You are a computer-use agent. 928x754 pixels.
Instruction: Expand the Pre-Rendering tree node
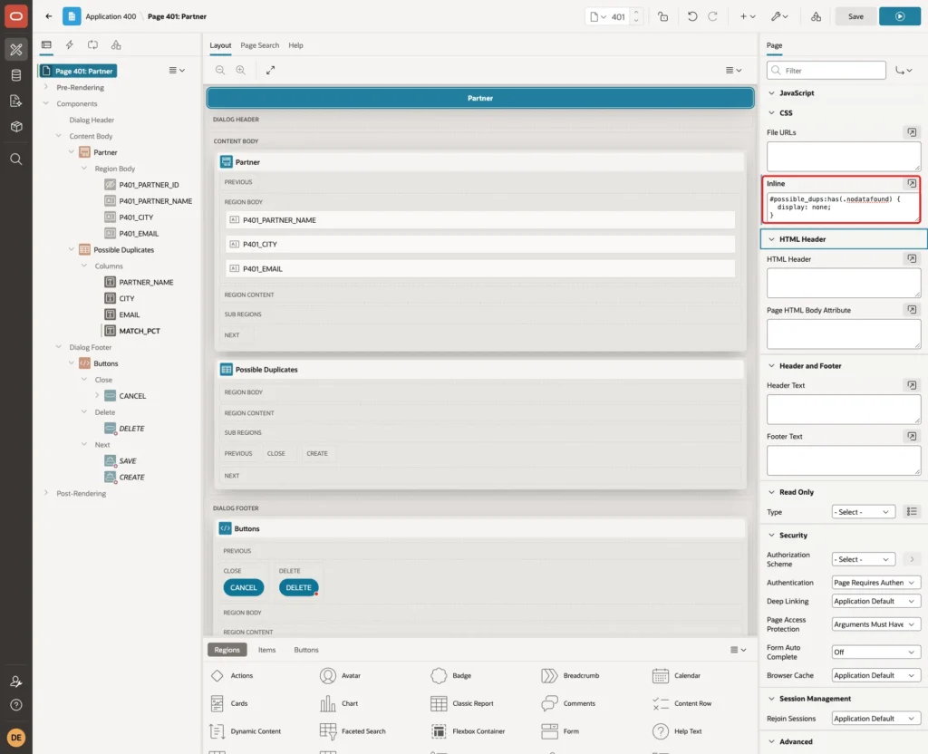pos(45,87)
